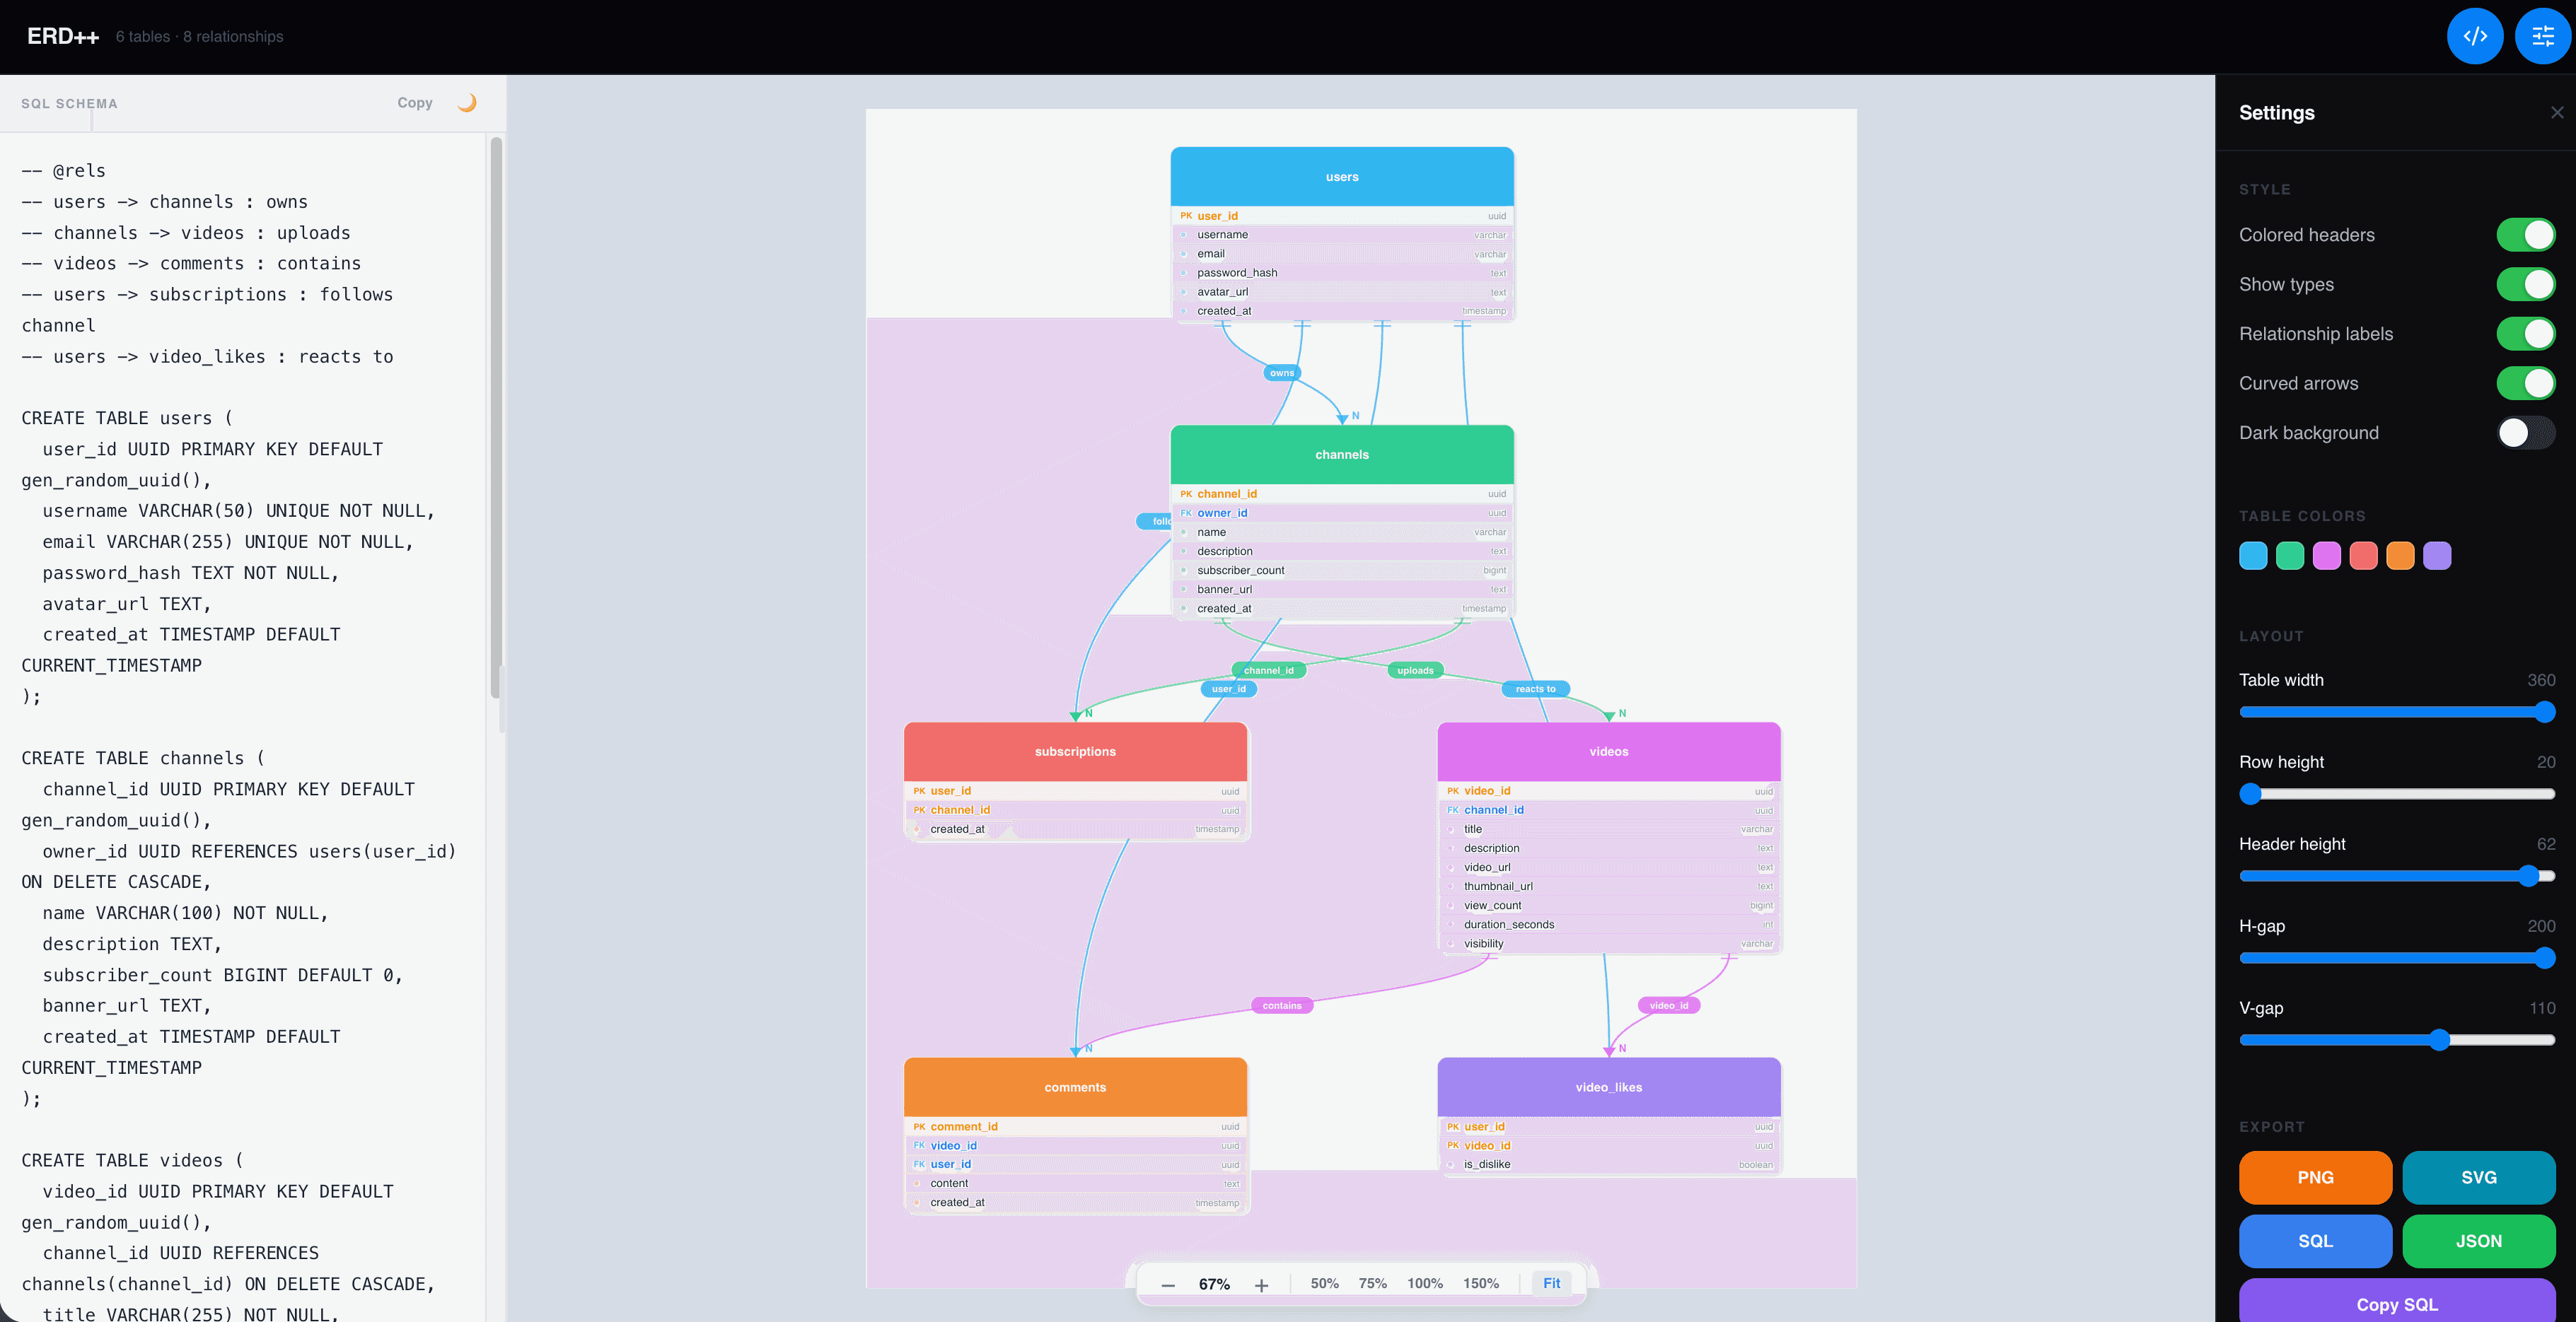The image size is (2576, 1322).
Task: Zoom in with the plus icon
Action: (1261, 1285)
